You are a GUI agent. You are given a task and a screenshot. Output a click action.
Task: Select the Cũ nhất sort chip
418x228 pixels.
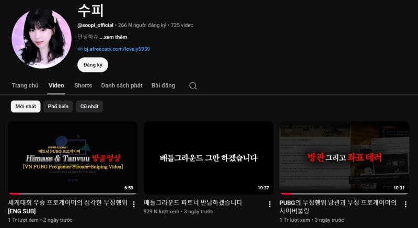tap(89, 106)
